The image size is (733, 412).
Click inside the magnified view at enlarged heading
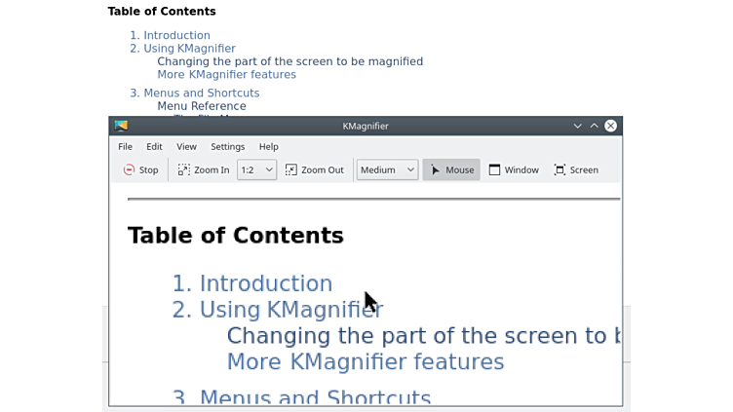pos(235,236)
